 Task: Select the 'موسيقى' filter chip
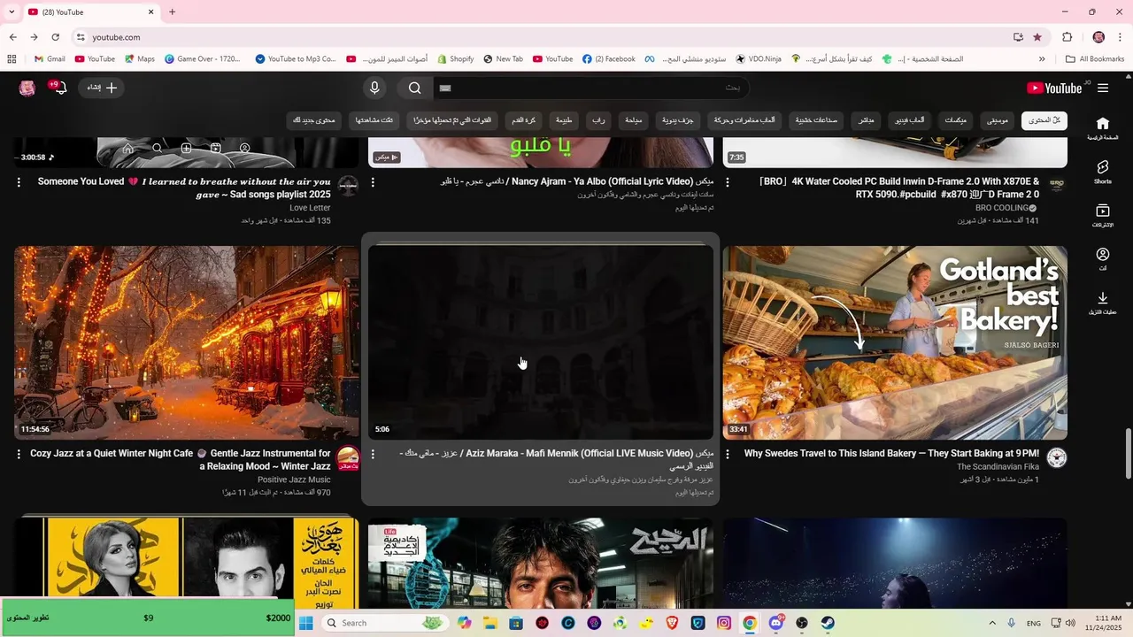click(x=998, y=120)
